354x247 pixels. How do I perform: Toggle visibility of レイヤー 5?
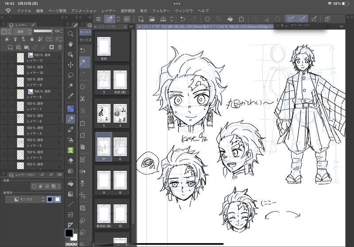4,143
